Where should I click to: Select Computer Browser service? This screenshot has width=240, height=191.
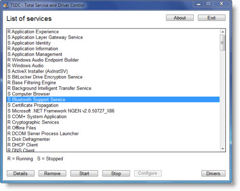[x=113, y=94]
